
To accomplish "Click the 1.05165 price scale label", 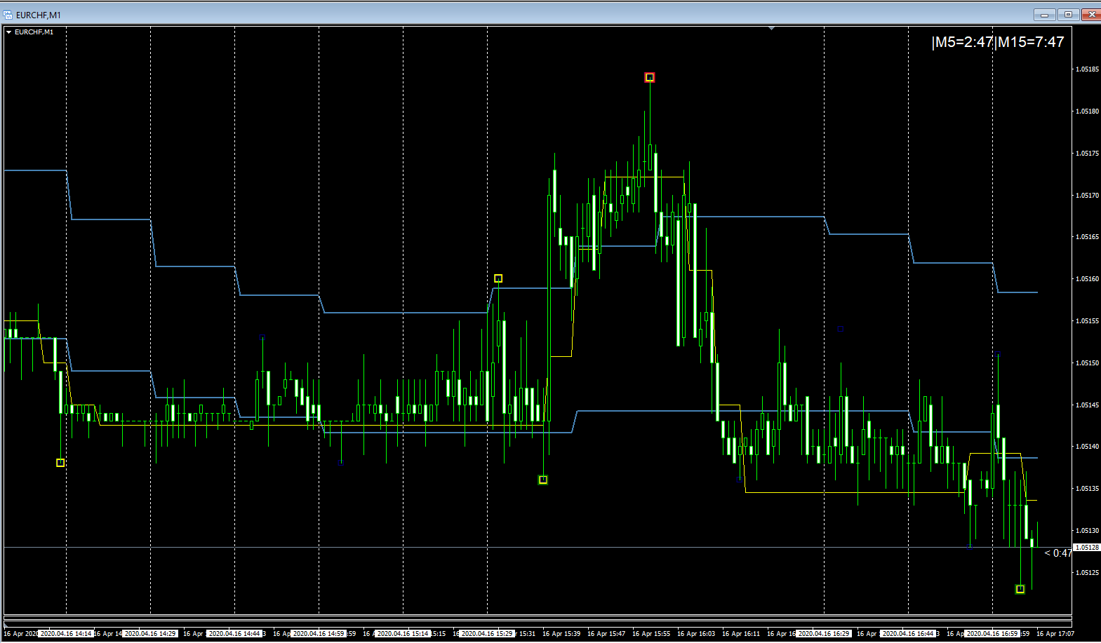I will 1087,237.
